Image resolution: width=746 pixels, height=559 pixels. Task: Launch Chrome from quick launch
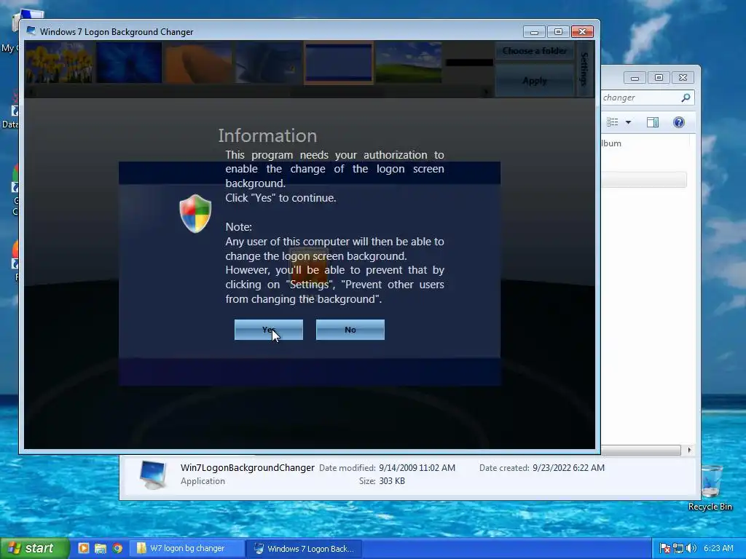tap(117, 549)
